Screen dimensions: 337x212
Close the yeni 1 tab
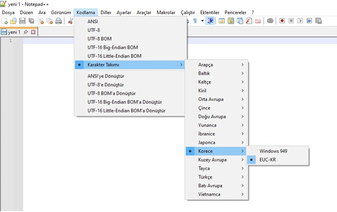33,32
